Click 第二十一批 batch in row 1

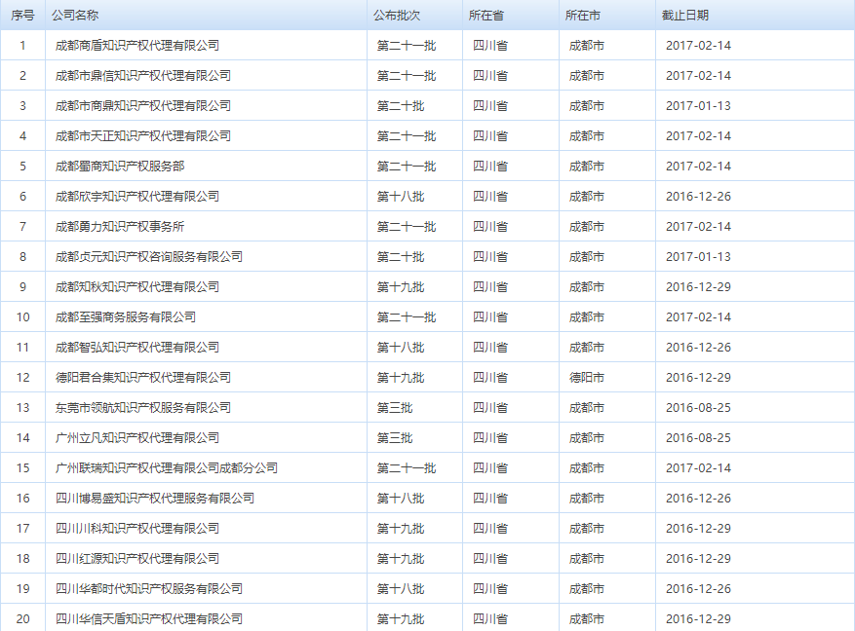click(x=407, y=46)
